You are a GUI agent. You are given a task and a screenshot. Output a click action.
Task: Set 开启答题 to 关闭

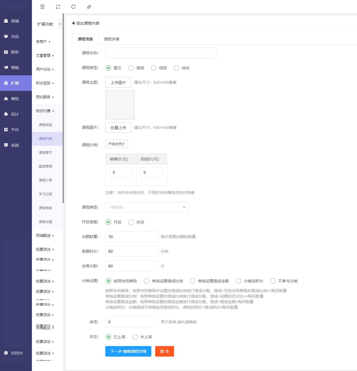(x=131, y=222)
